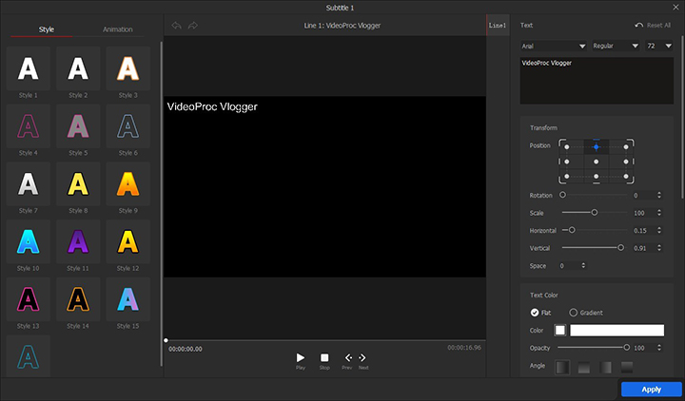Select the teal outline style below Style 13
The width and height of the screenshot is (685, 401).
[x=28, y=355]
